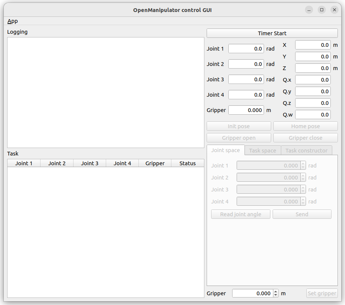The height and width of the screenshot is (305, 345).
Task: Decrease the bottom Gripper value with down arrow
Action: (276, 295)
